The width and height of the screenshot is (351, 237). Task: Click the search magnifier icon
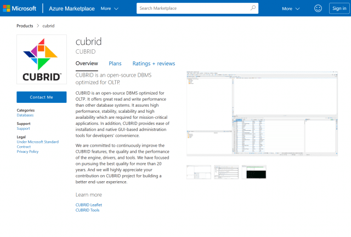(x=253, y=9)
